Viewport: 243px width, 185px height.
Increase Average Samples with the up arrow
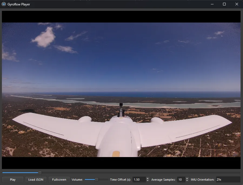[x=187, y=178]
